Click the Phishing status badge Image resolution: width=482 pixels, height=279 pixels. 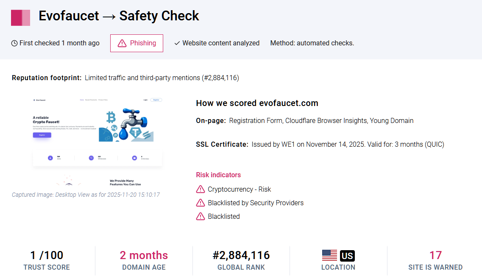[137, 43]
